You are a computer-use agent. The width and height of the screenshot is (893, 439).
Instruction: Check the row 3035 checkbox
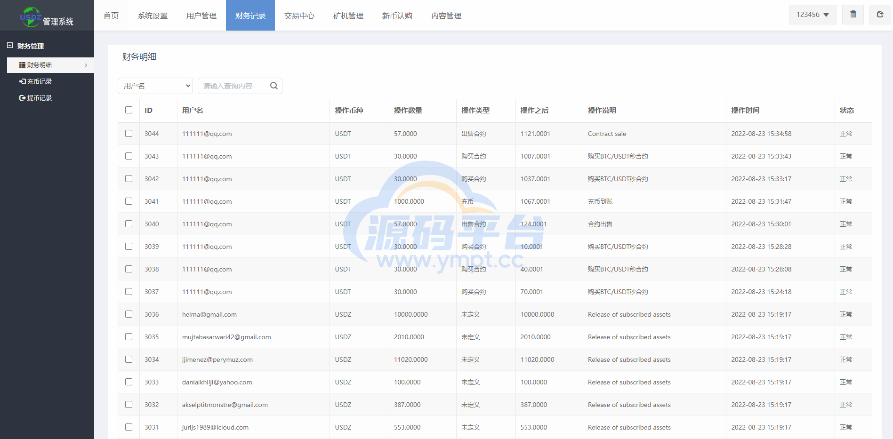click(129, 337)
